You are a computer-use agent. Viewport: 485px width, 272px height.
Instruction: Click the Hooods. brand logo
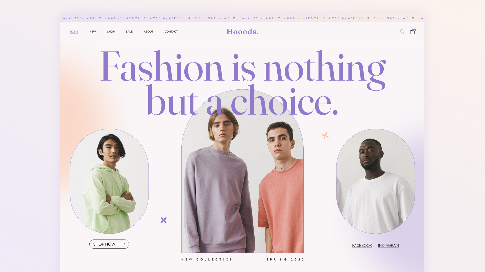tap(243, 31)
